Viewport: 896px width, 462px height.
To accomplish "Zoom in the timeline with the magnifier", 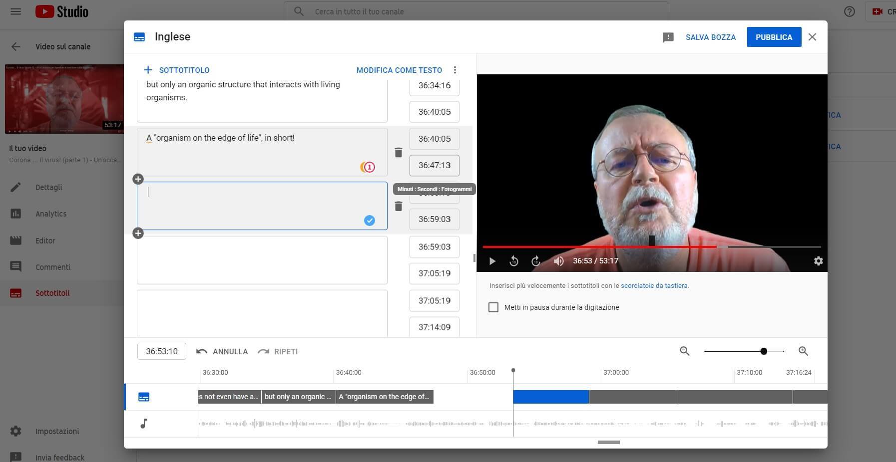I will (803, 351).
